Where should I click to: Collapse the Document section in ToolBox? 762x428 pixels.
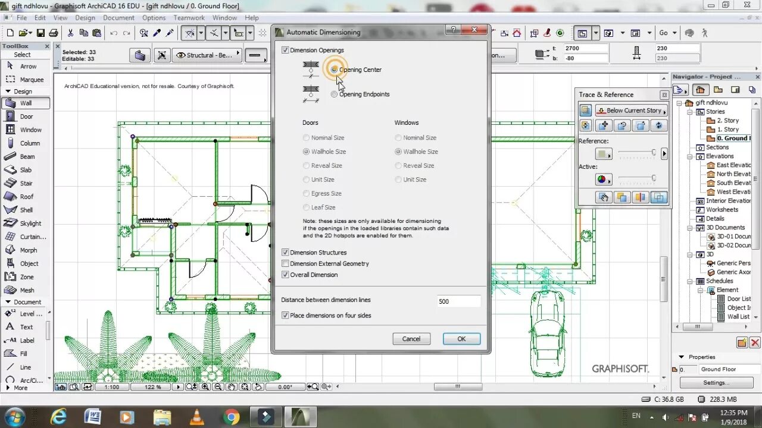click(8, 302)
